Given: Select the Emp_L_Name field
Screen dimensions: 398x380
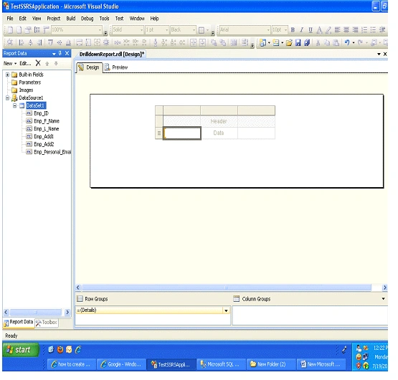Looking at the screenshot, I should (x=46, y=128).
